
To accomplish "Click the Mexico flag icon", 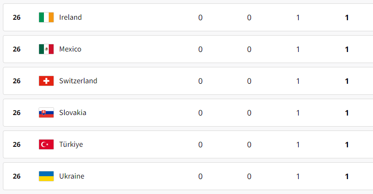I will 46,49.
